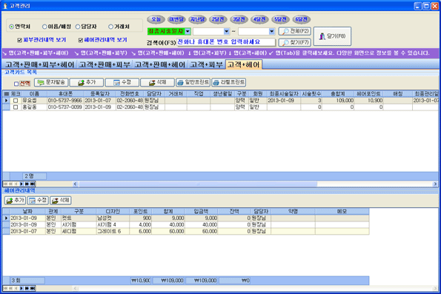Viewport: 441px width, 294px height.
Task: Click customer list scrollbar left arrow
Action: 75,184
